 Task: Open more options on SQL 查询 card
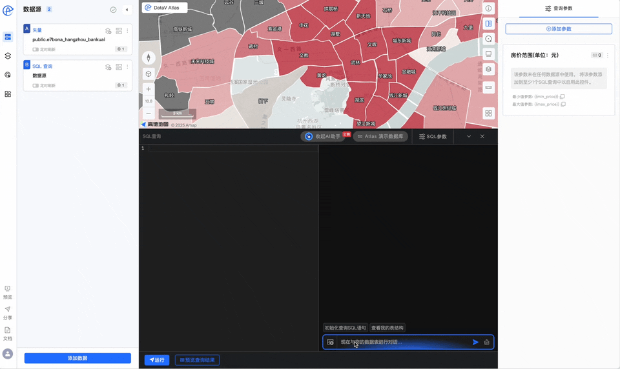pos(127,67)
